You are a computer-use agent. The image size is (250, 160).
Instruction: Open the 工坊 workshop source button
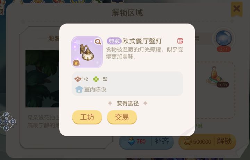(x=87, y=117)
